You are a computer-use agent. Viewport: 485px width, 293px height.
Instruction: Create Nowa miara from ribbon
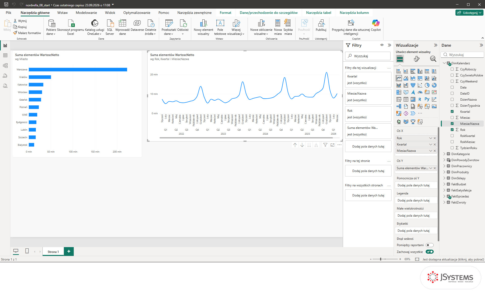(x=278, y=27)
